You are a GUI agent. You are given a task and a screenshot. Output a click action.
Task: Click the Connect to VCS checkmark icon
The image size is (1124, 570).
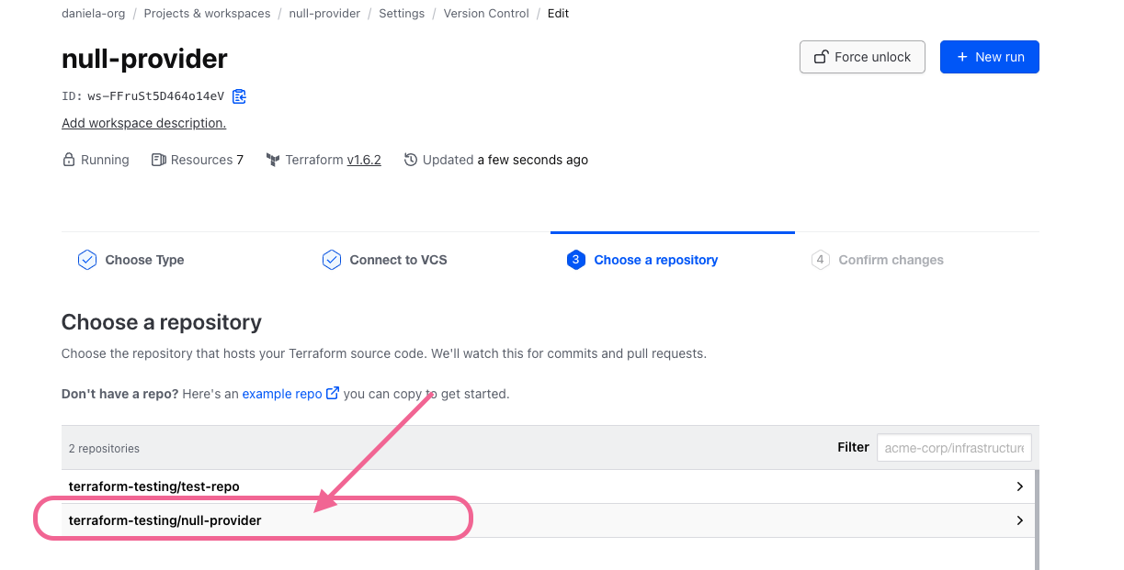[332, 260]
